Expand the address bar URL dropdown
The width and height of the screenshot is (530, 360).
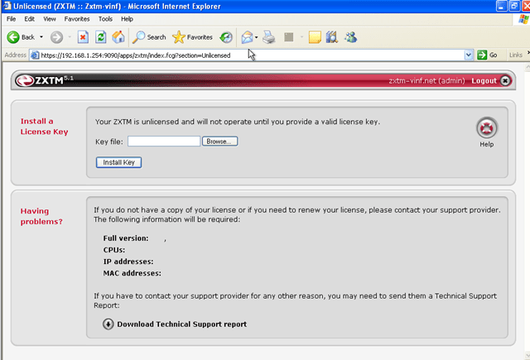pyautogui.click(x=469, y=55)
